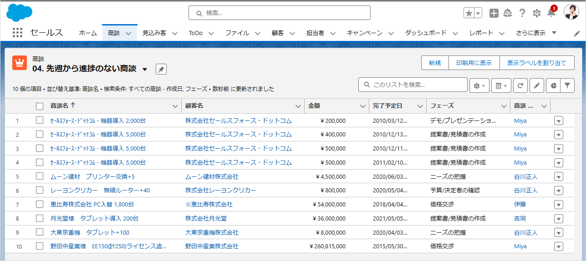Open the 商談名 column menu chevron
This screenshot has width=586, height=261.
[x=175, y=106]
